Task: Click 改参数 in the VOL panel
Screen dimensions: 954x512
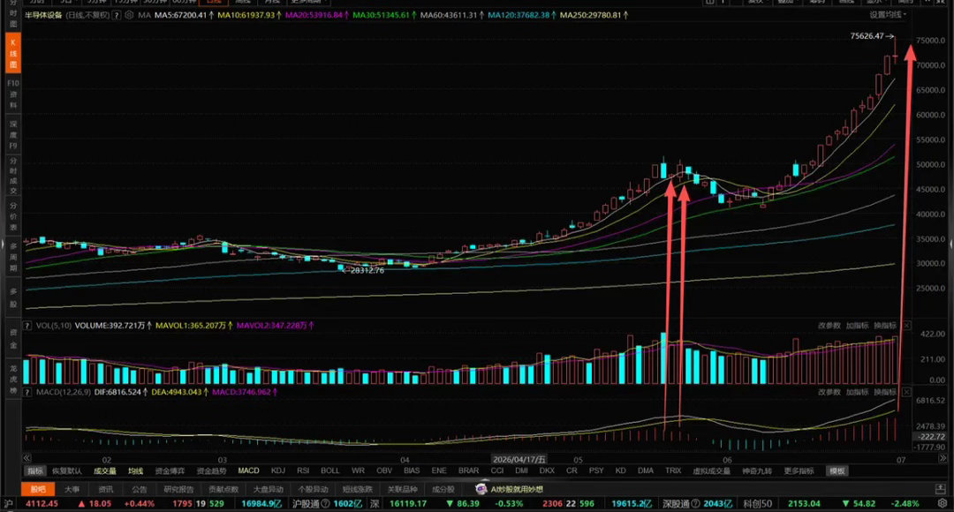Action: click(829, 326)
